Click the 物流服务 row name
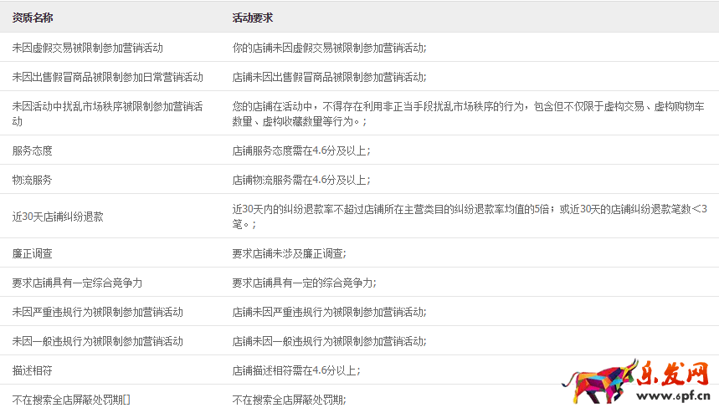The height and width of the screenshot is (413, 719). [x=33, y=180]
